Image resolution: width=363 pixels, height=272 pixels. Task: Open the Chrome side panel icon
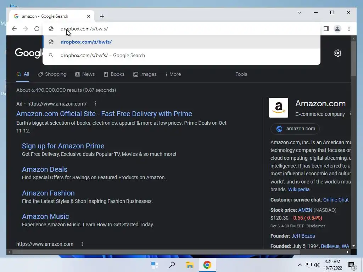pyautogui.click(x=326, y=29)
